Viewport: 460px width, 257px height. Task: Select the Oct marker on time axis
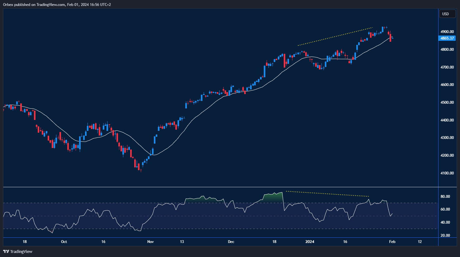click(x=64, y=242)
